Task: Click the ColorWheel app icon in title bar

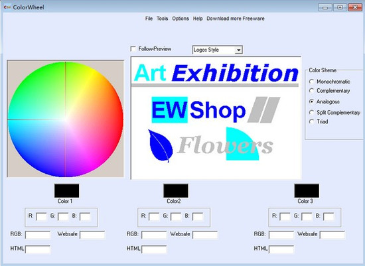Action: coord(7,7)
